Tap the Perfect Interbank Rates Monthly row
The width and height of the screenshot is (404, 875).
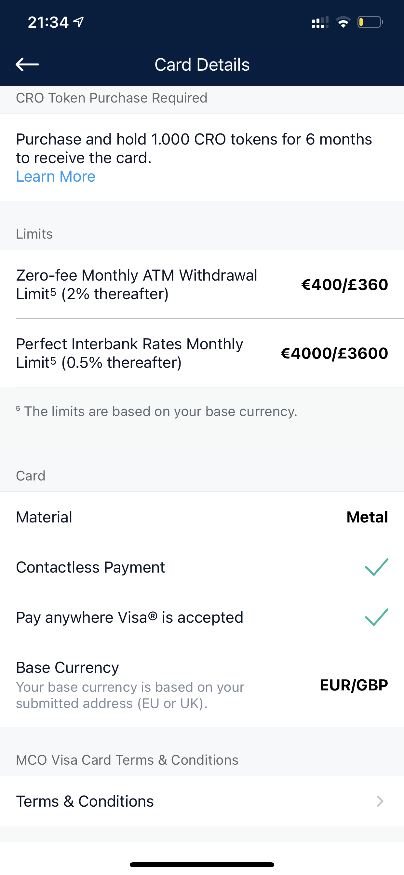tap(202, 353)
